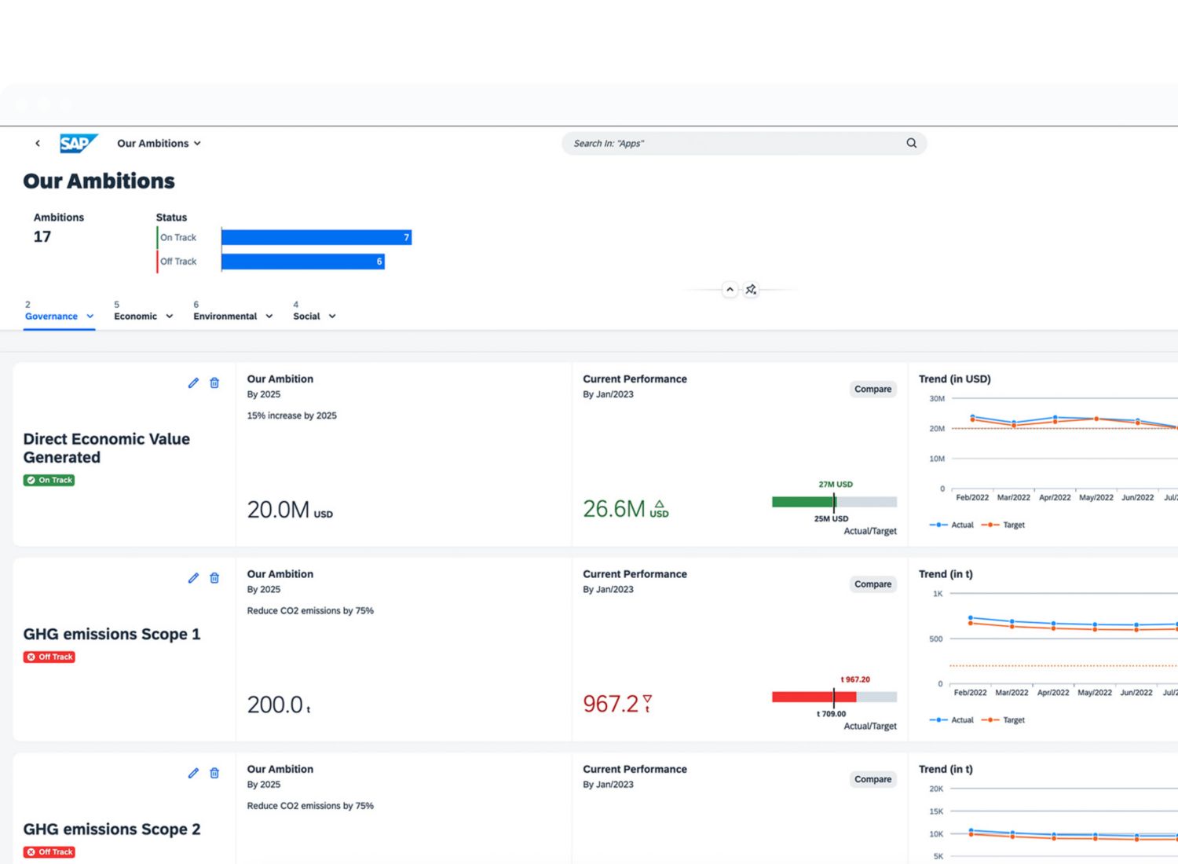
Task: Click Compare for GHG emissions Scope 1
Action: (x=873, y=584)
